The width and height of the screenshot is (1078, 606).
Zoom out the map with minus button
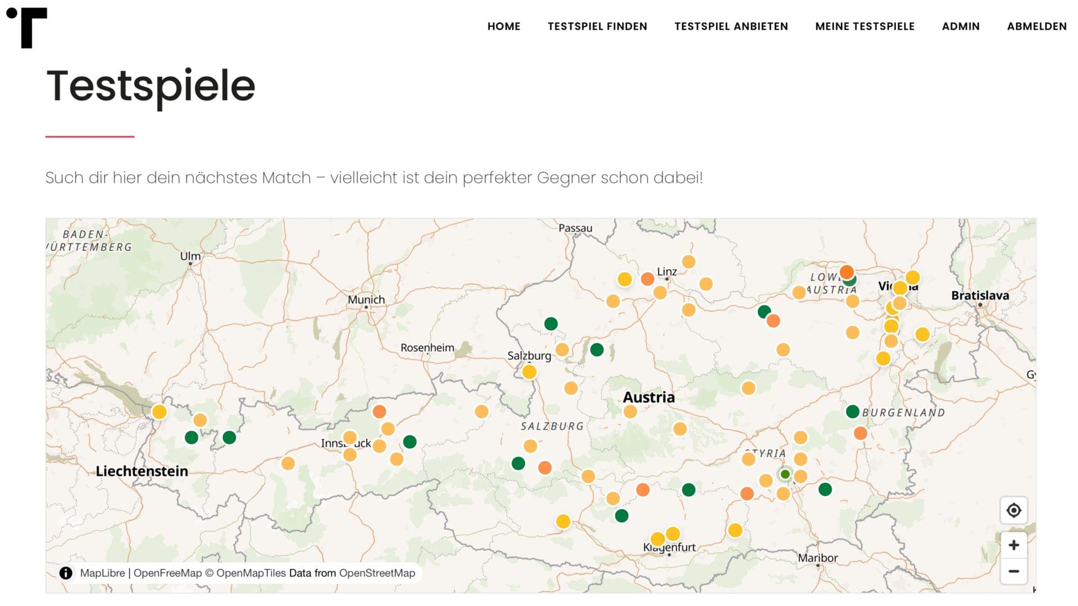(x=1013, y=572)
